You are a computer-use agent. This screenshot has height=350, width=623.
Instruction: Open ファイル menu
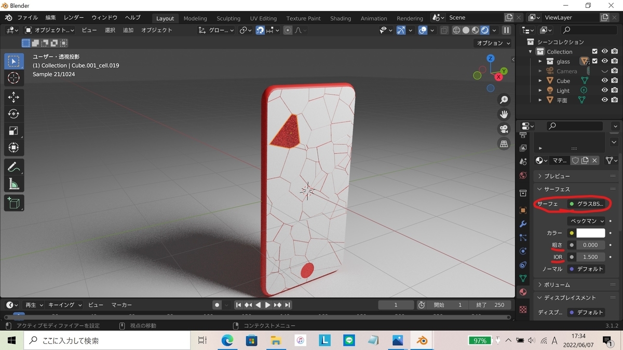[x=28, y=18]
